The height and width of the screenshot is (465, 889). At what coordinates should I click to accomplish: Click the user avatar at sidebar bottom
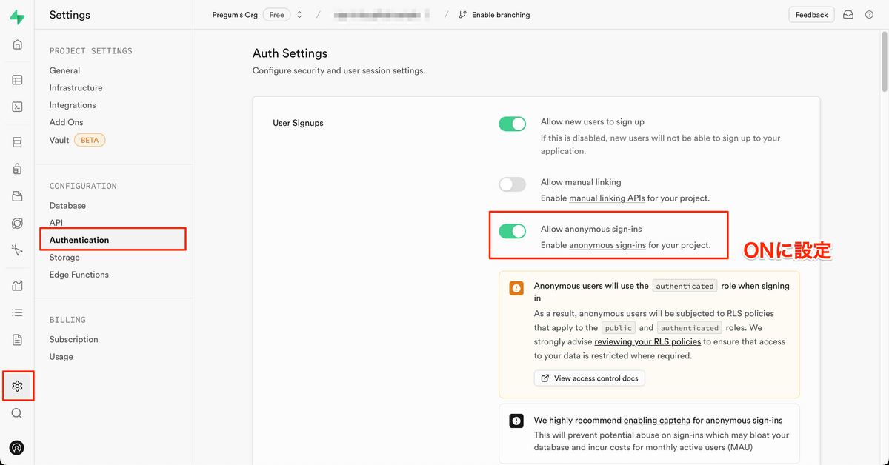pyautogui.click(x=17, y=448)
